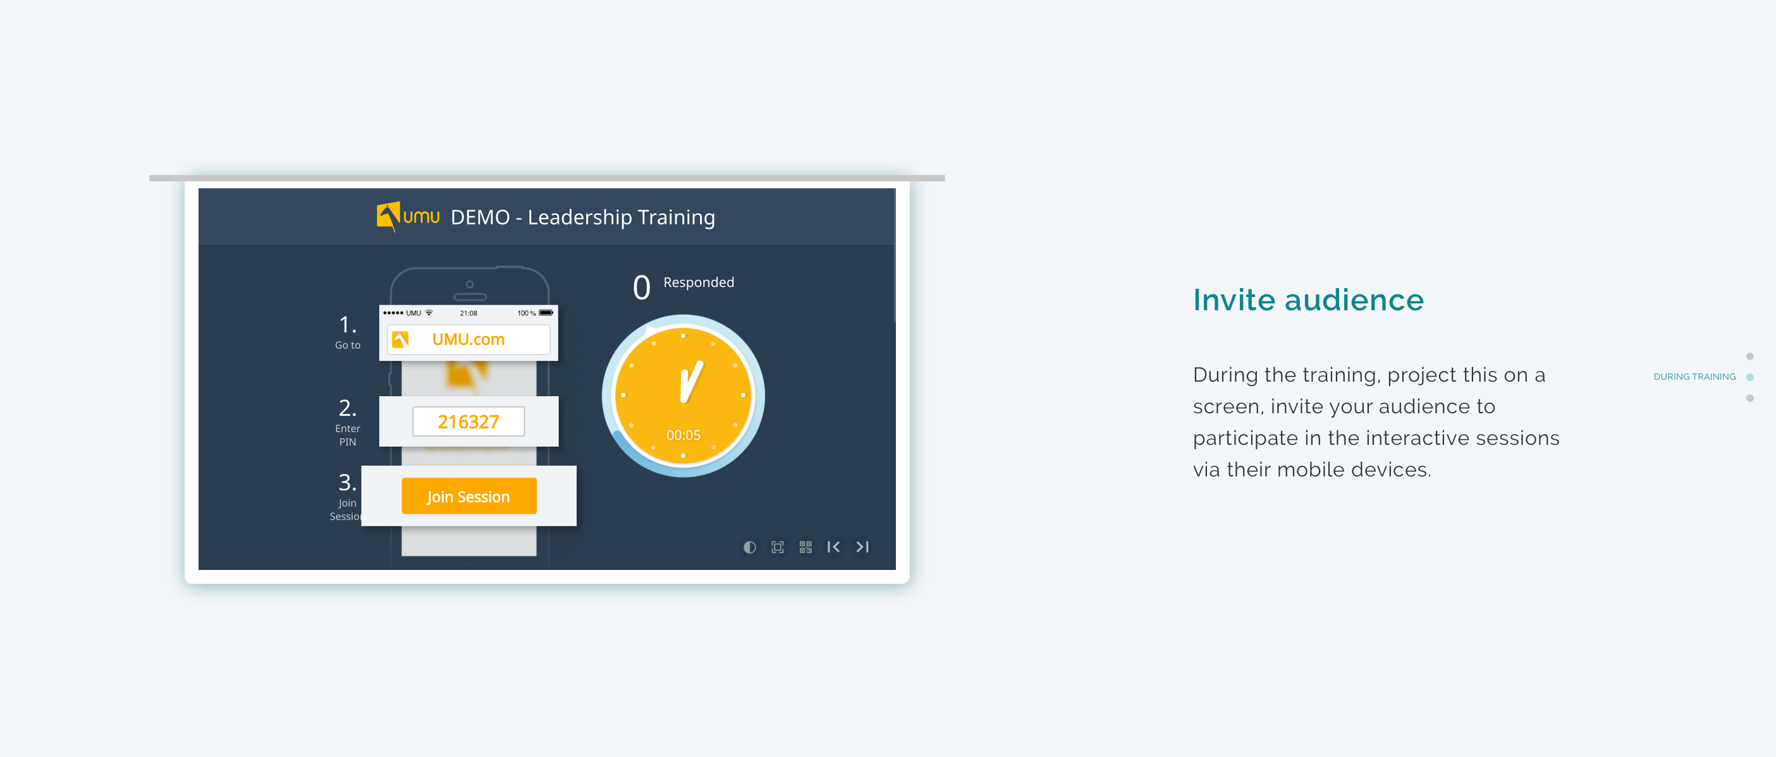Viewport: 1776px width, 757px height.
Task: Click the DEMO - Leadership Training title
Action: [582, 217]
